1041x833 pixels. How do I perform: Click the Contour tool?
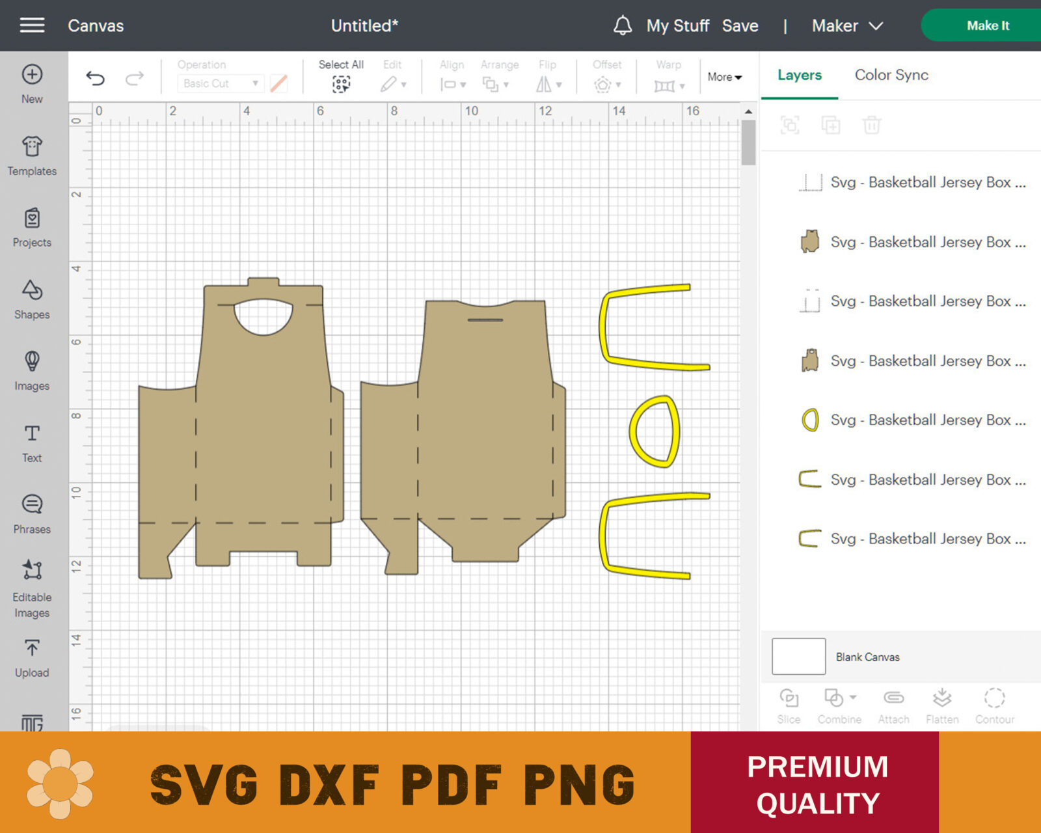point(994,705)
